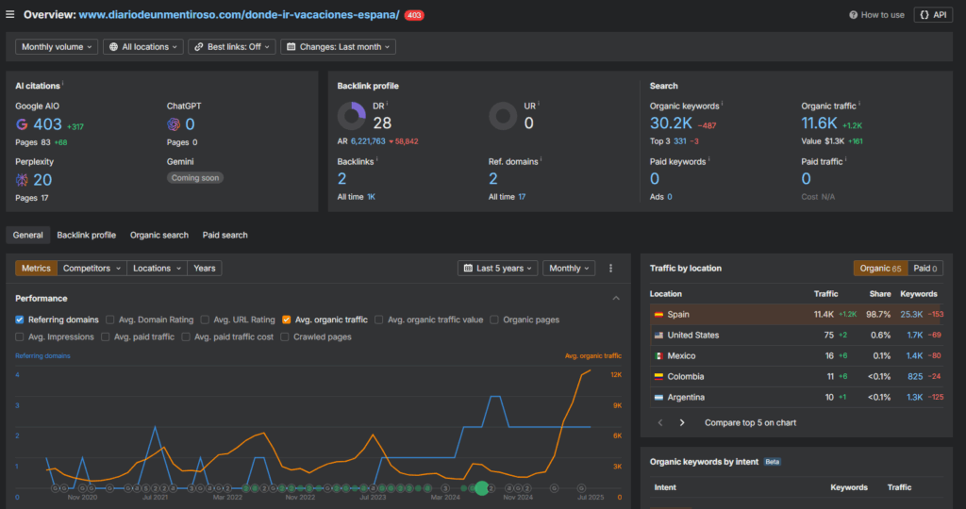Image resolution: width=966 pixels, height=509 pixels.
Task: Switch to the Organic search tab
Action: (x=158, y=235)
